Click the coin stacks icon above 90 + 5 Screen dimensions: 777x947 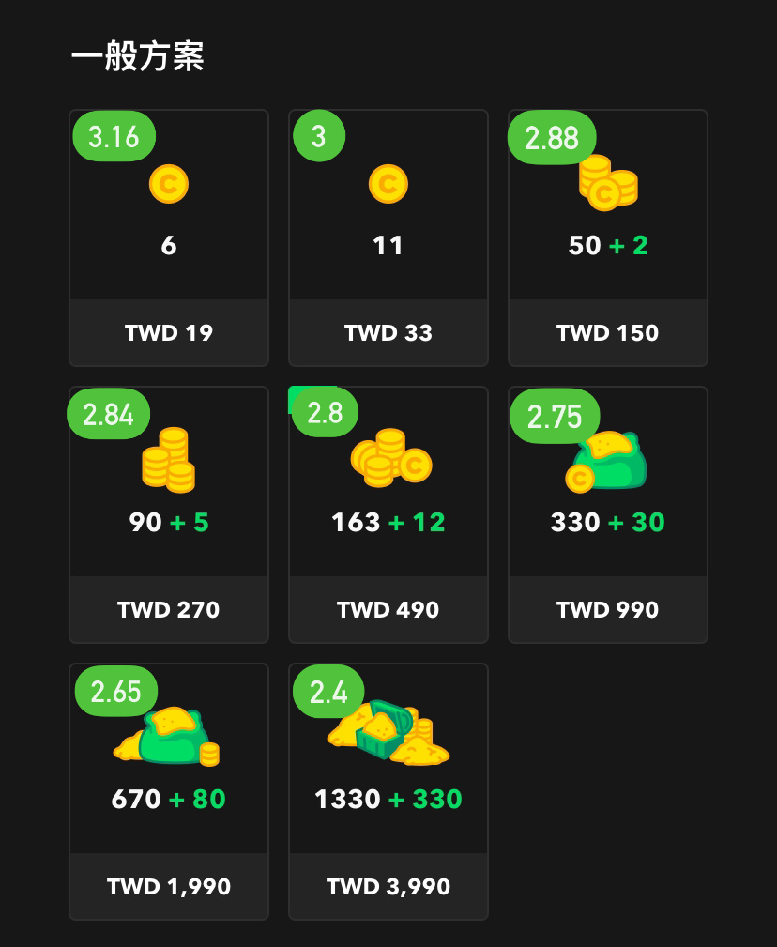pyautogui.click(x=168, y=460)
